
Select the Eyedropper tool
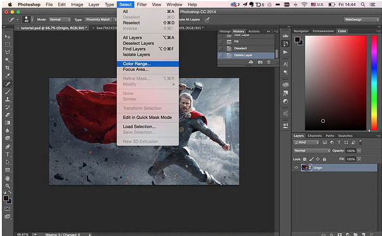pyautogui.click(x=8, y=76)
